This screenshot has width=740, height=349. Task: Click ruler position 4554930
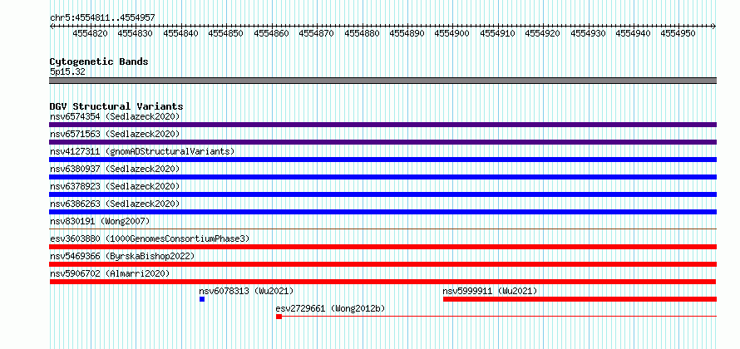588,33
